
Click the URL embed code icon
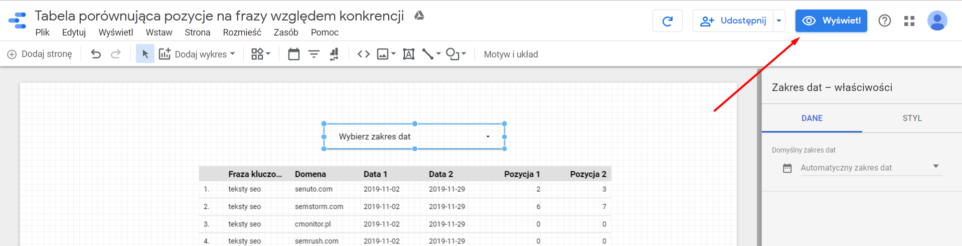click(x=364, y=54)
